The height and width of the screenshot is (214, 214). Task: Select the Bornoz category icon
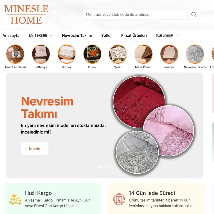[x=66, y=54]
